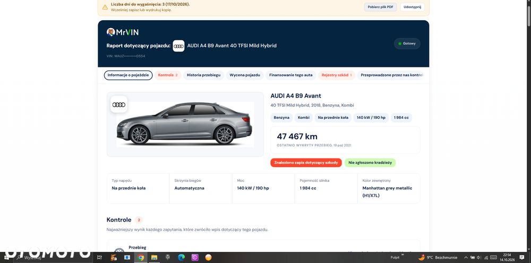Open the Wycena pojazdu tab
This screenshot has width=531, height=263.
(x=244, y=75)
